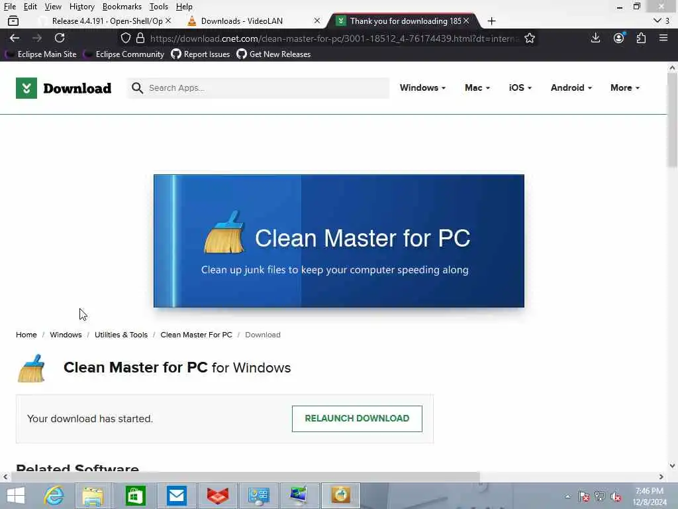
Task: Open Get New Releases bookmark
Action: pyautogui.click(x=273, y=54)
